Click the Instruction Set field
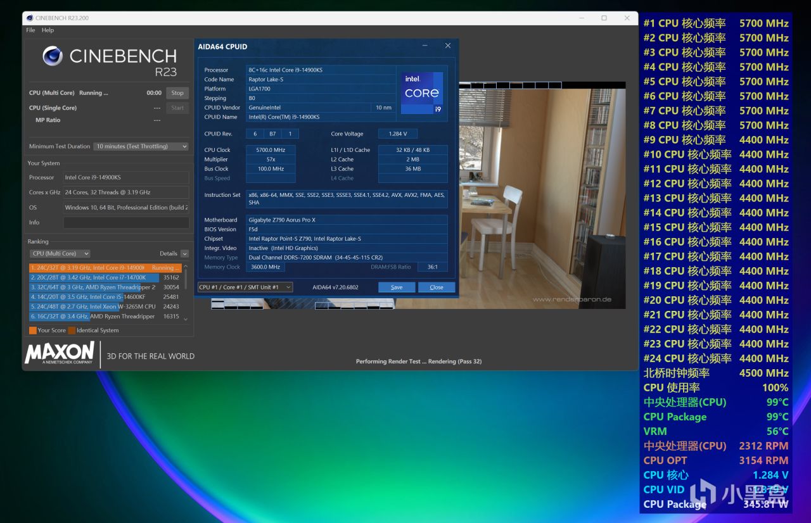The image size is (811, 523). coord(347,199)
